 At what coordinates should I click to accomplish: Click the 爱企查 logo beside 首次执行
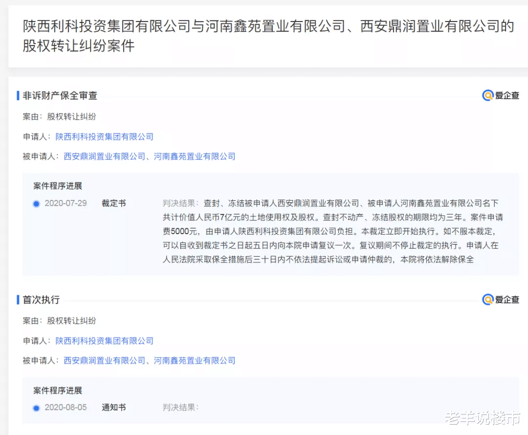tap(501, 299)
